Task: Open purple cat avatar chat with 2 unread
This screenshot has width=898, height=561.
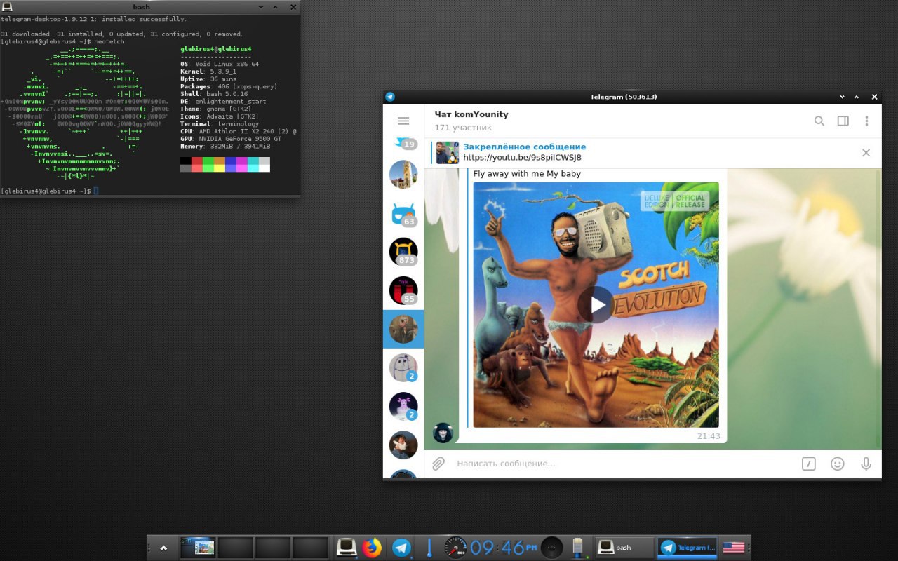Action: 403,406
